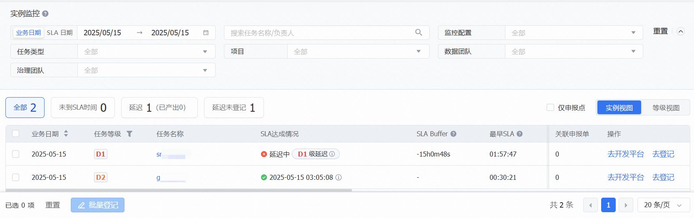Click the search magnifier icon
The width and height of the screenshot is (694, 218).
tap(418, 32)
